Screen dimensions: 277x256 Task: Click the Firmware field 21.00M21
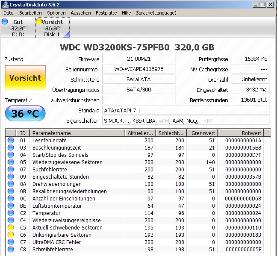[x=138, y=59]
